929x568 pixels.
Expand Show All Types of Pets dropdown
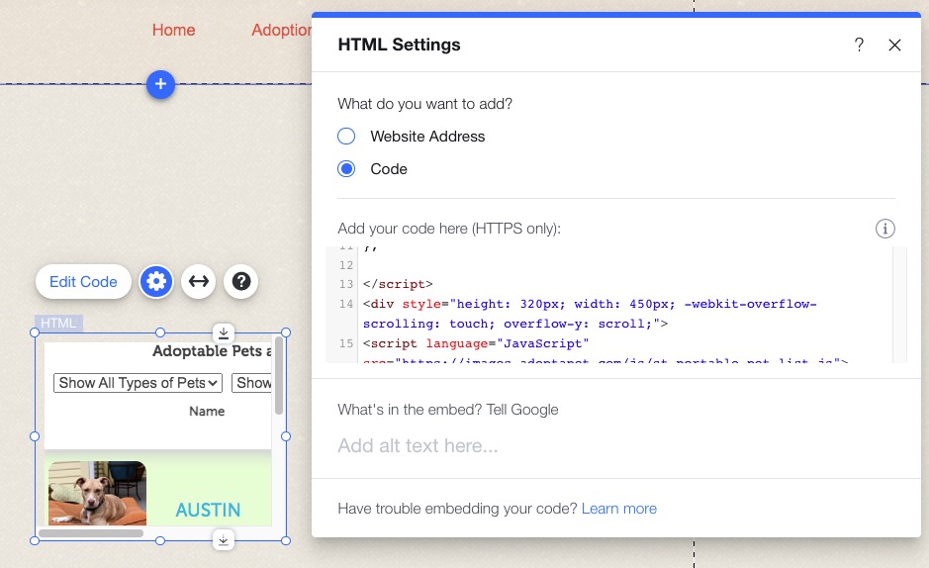(138, 383)
